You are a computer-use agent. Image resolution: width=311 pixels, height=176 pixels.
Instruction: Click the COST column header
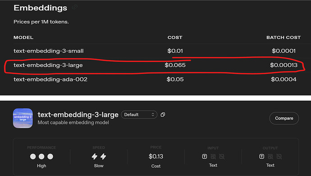coord(175,37)
